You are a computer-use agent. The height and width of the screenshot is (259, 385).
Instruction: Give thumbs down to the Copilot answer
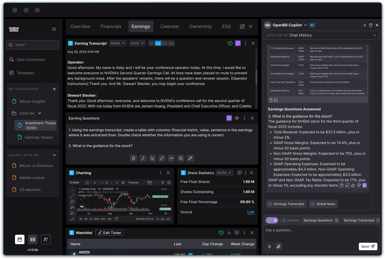[359, 185]
